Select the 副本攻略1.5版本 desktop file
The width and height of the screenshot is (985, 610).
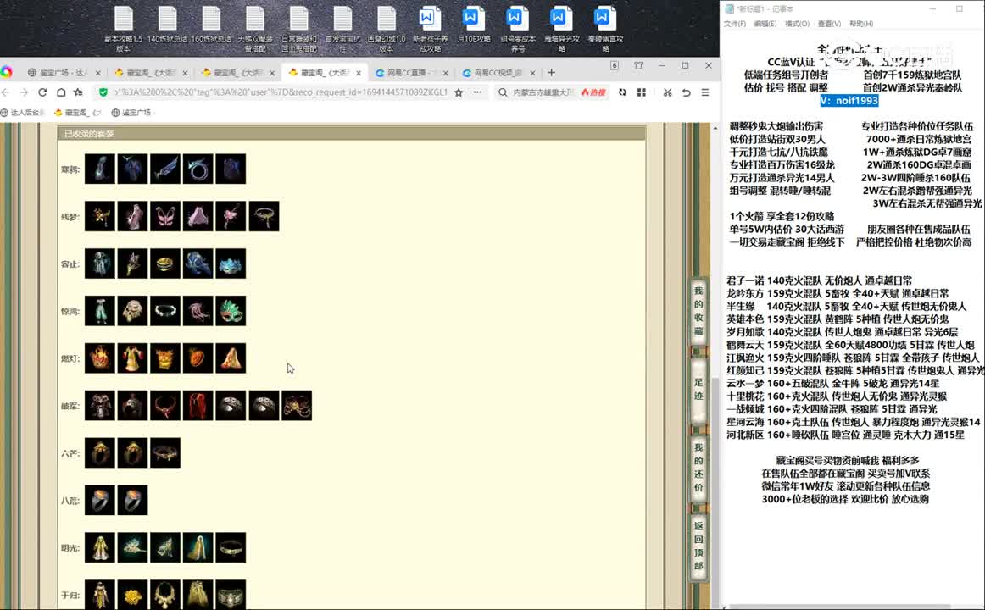(x=124, y=29)
